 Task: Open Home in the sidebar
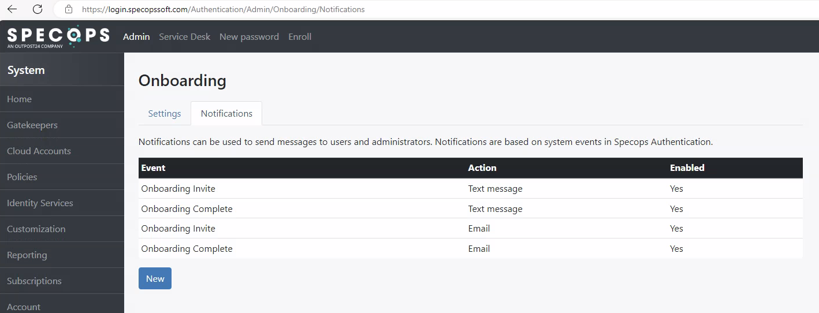coord(62,99)
